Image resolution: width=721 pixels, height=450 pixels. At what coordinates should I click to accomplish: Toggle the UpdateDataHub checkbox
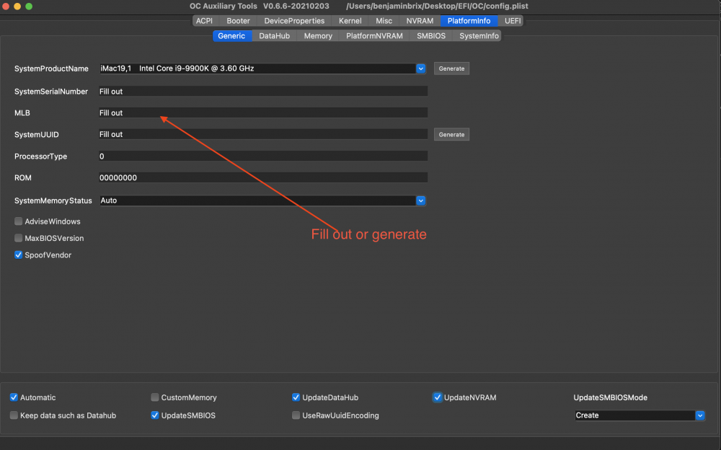(296, 397)
